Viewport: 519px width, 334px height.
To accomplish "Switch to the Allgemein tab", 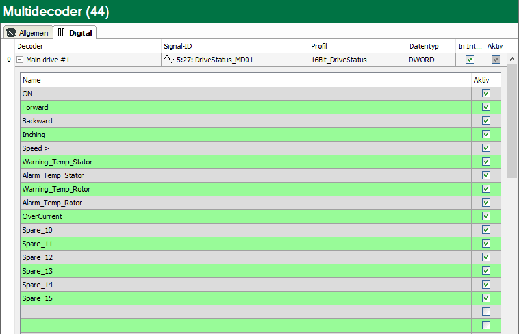I will coord(28,32).
